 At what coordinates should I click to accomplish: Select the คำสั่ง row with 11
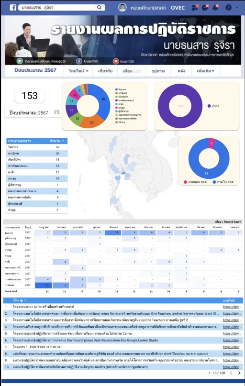click(37, 172)
